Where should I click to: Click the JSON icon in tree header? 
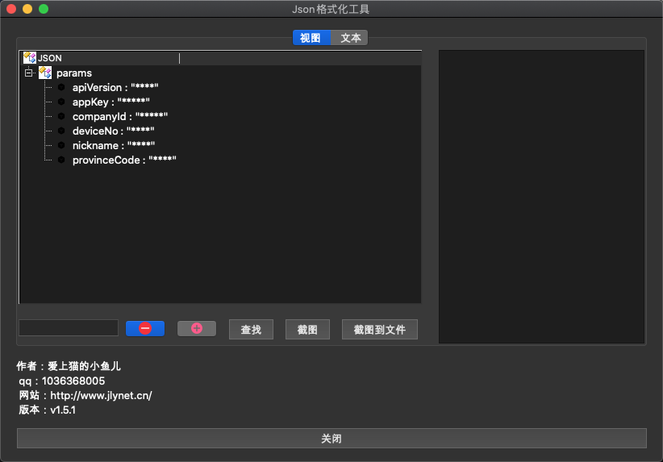coord(30,58)
